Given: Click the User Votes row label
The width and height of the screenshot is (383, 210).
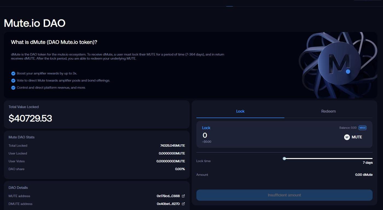Looking at the screenshot, I should pos(17,161).
